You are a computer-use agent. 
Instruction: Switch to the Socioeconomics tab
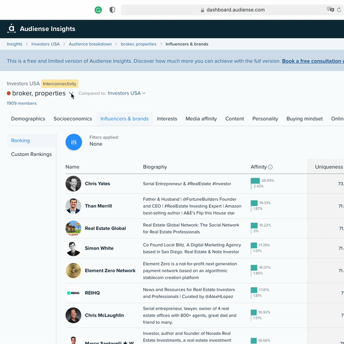pos(73,119)
